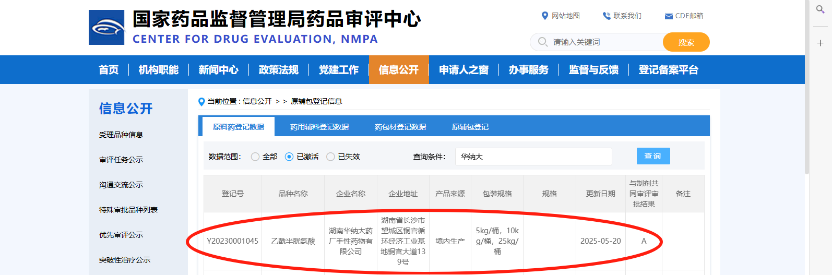Click the contact us phone icon

[607, 16]
